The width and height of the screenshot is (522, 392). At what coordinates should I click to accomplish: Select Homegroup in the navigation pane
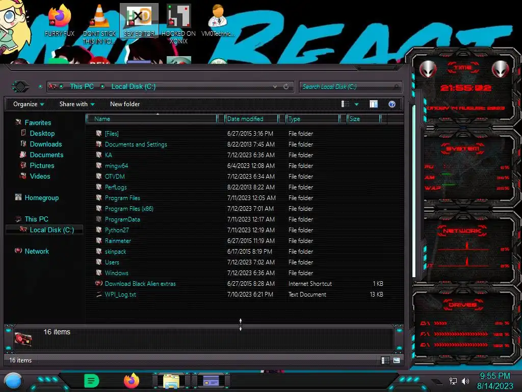[41, 198]
